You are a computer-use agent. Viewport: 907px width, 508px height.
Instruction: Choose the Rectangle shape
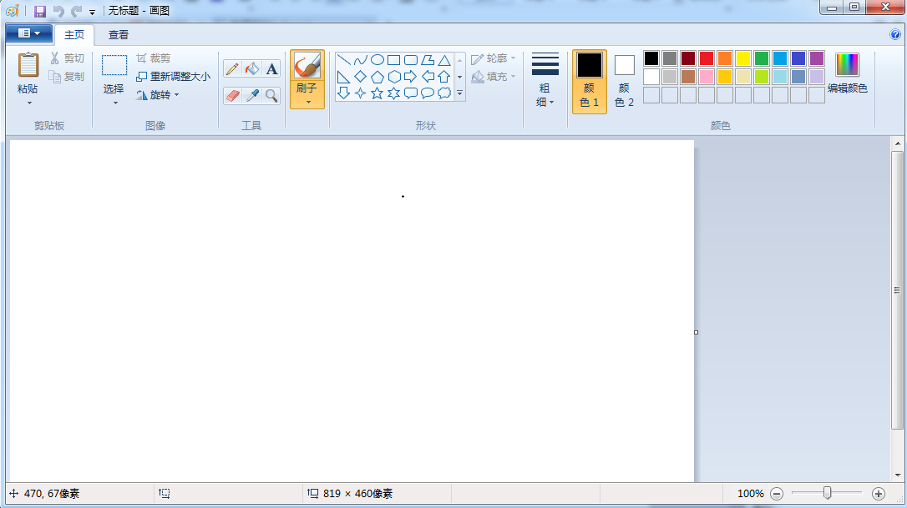click(394, 60)
